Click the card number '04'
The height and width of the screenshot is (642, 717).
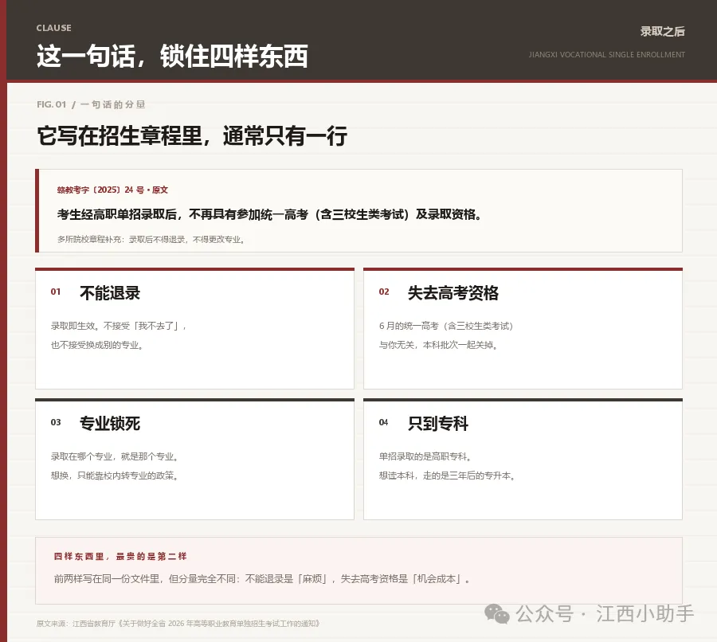pos(384,422)
